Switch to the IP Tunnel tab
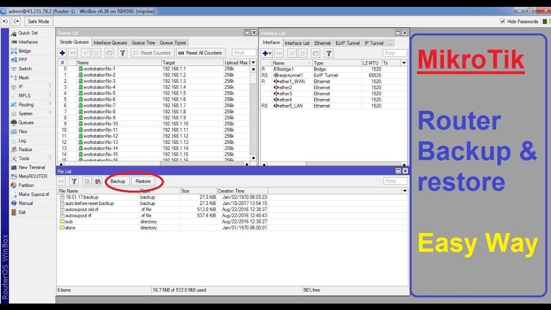The image size is (551, 310). [374, 43]
